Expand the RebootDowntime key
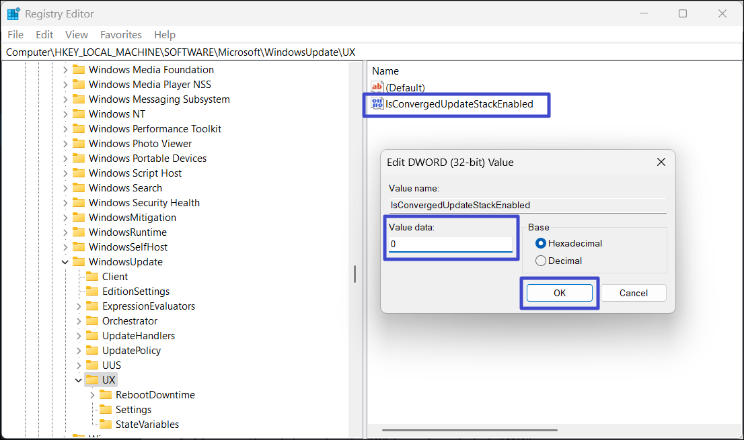This screenshot has height=440, width=744. (x=92, y=395)
